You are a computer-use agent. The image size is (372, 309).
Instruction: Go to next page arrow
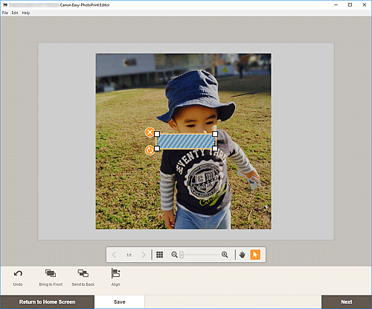pos(144,255)
